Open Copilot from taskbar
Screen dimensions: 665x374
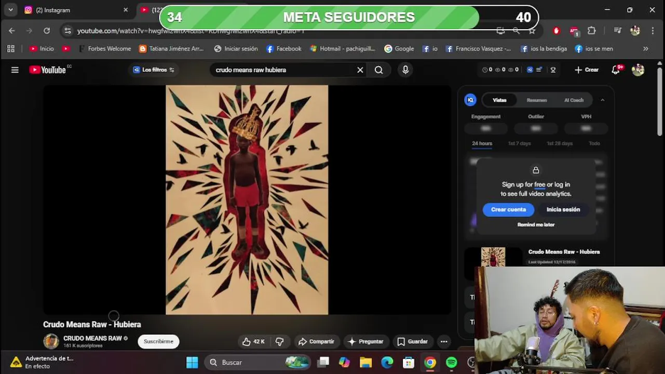point(344,362)
